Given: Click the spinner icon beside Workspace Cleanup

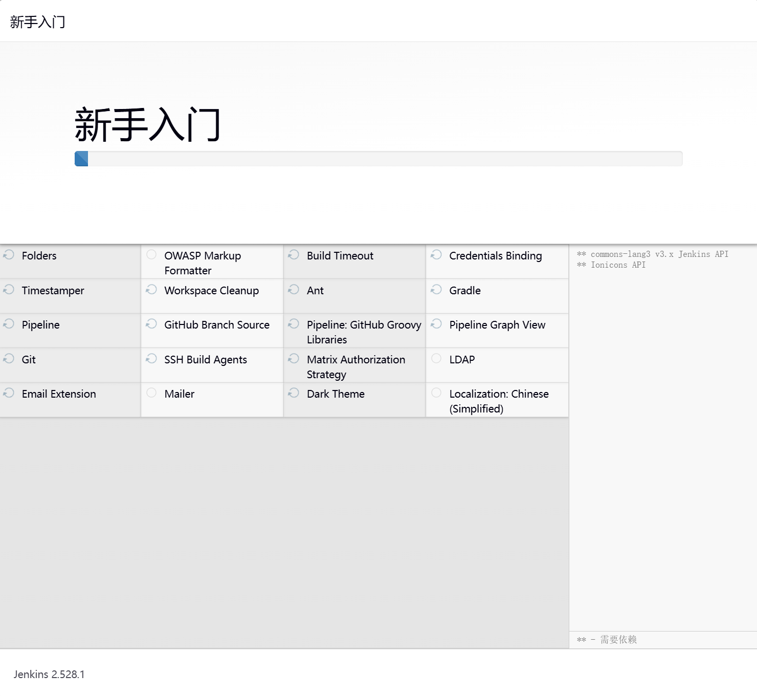Looking at the screenshot, I should tap(151, 289).
